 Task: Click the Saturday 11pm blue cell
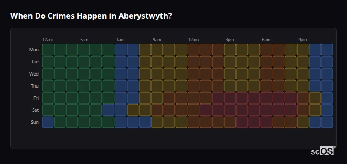tap(327, 110)
